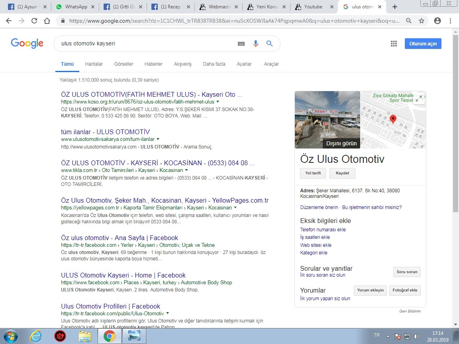The image size is (459, 344).
Task: Click the browser back arrow
Action: (9, 21)
